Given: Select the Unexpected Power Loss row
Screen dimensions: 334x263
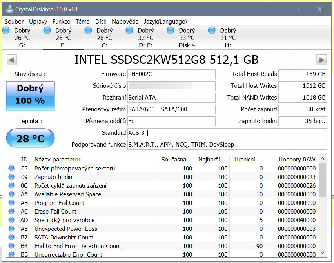Looking at the screenshot, I should [65, 229].
